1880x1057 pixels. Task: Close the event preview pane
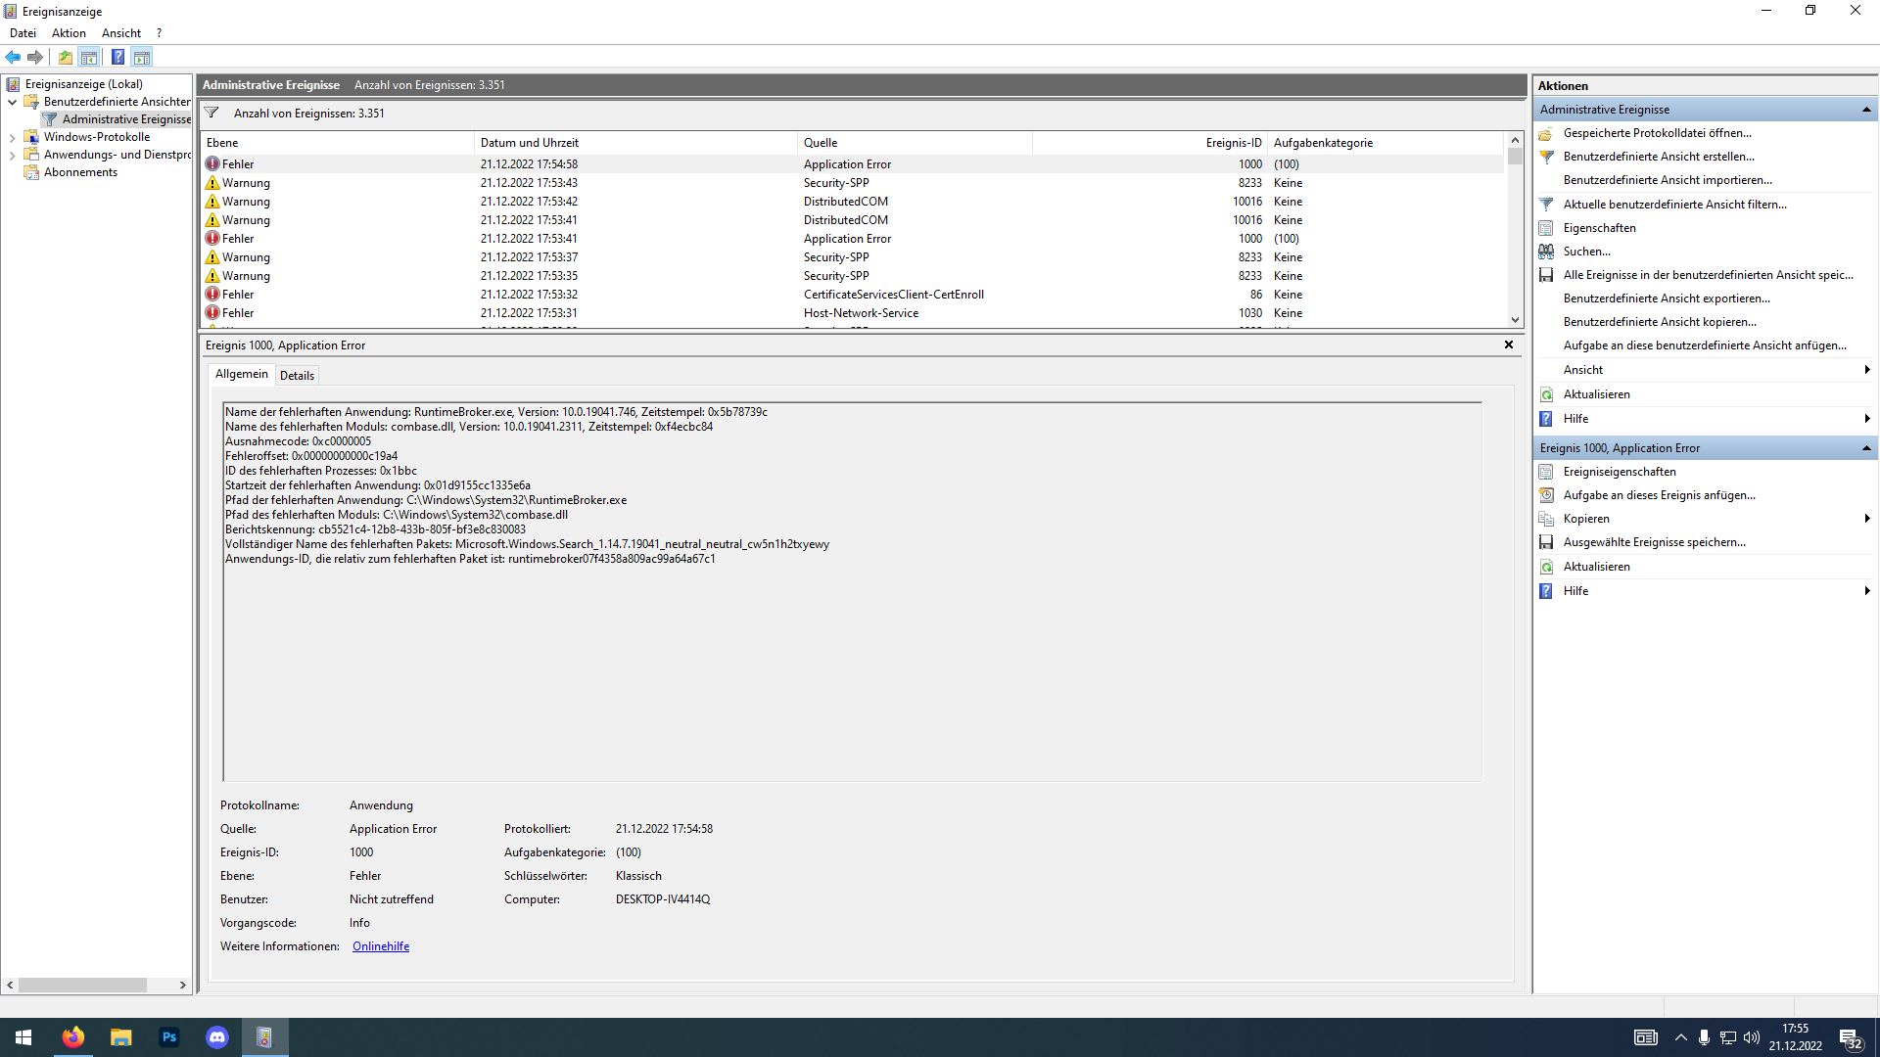coord(1508,345)
